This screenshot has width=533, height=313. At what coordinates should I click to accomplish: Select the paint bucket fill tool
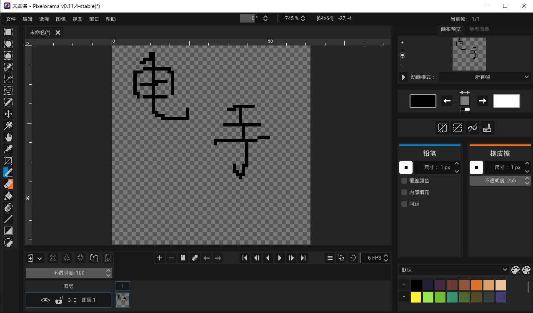click(8, 196)
